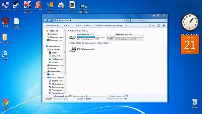Click the analog clock gadget
Screen dimensions: 202x114
point(190,22)
